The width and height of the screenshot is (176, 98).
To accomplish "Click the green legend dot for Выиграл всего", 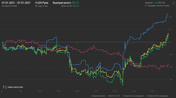I will [x=91, y=96].
